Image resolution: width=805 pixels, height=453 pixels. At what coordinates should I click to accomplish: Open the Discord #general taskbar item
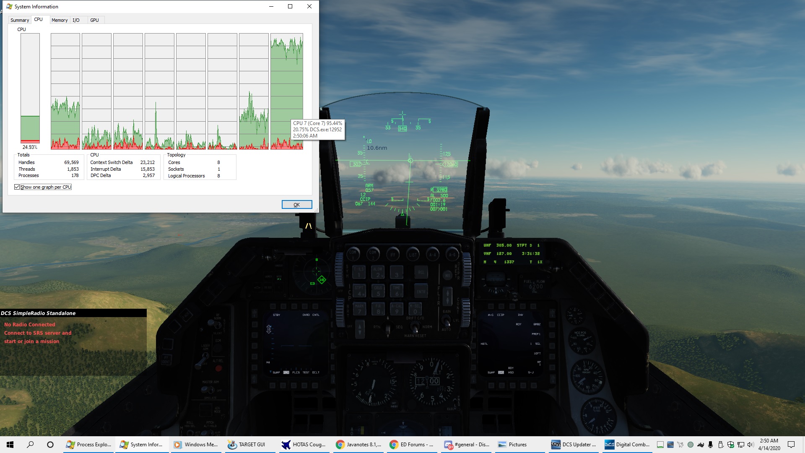coord(467,445)
